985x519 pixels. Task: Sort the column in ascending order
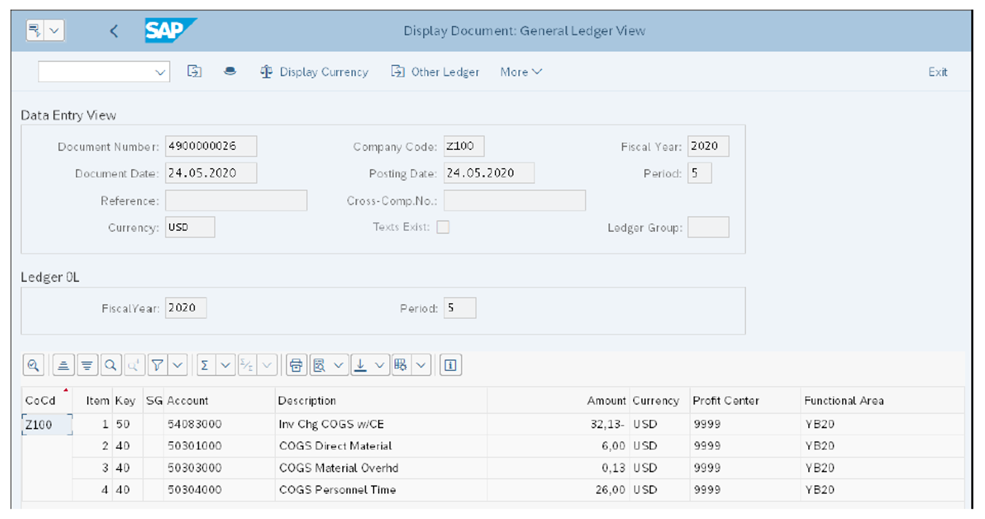pyautogui.click(x=63, y=365)
